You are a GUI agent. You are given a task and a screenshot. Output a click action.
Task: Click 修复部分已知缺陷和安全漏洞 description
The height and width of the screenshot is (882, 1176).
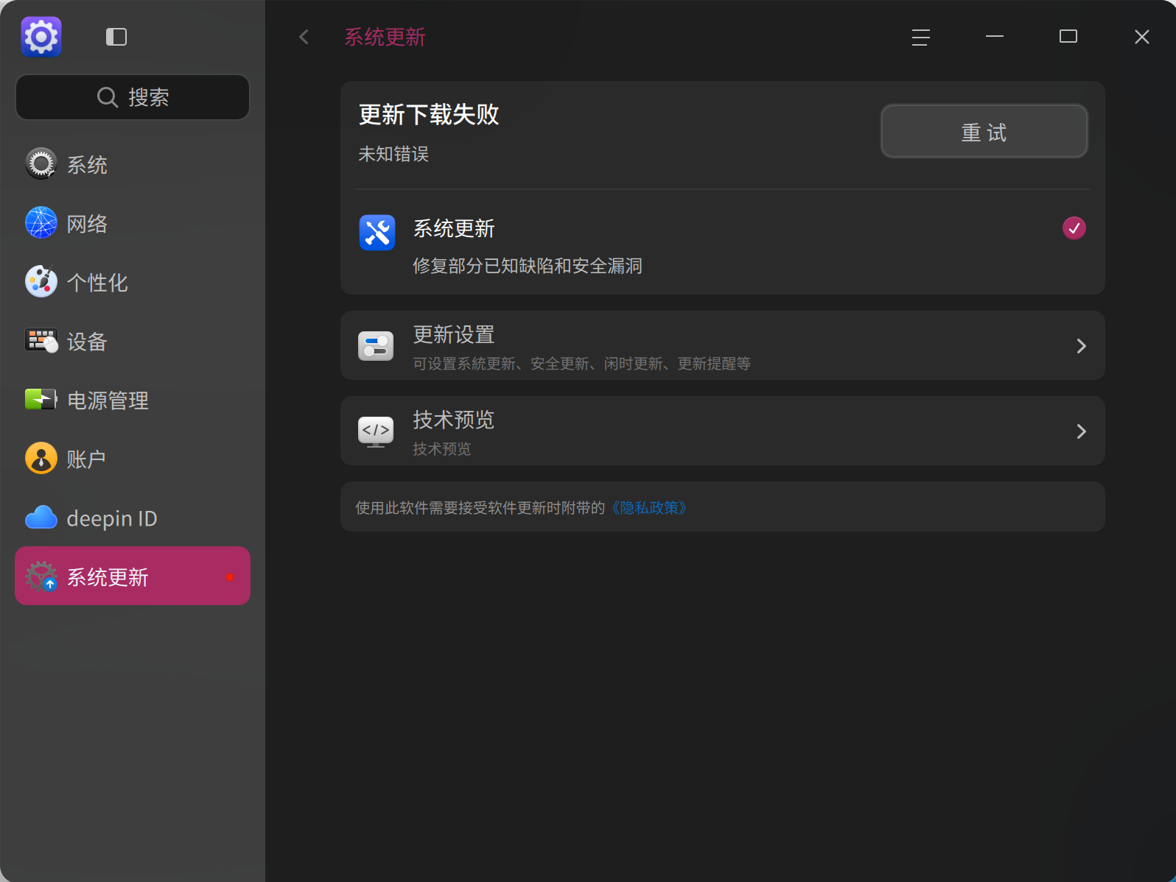pos(528,266)
